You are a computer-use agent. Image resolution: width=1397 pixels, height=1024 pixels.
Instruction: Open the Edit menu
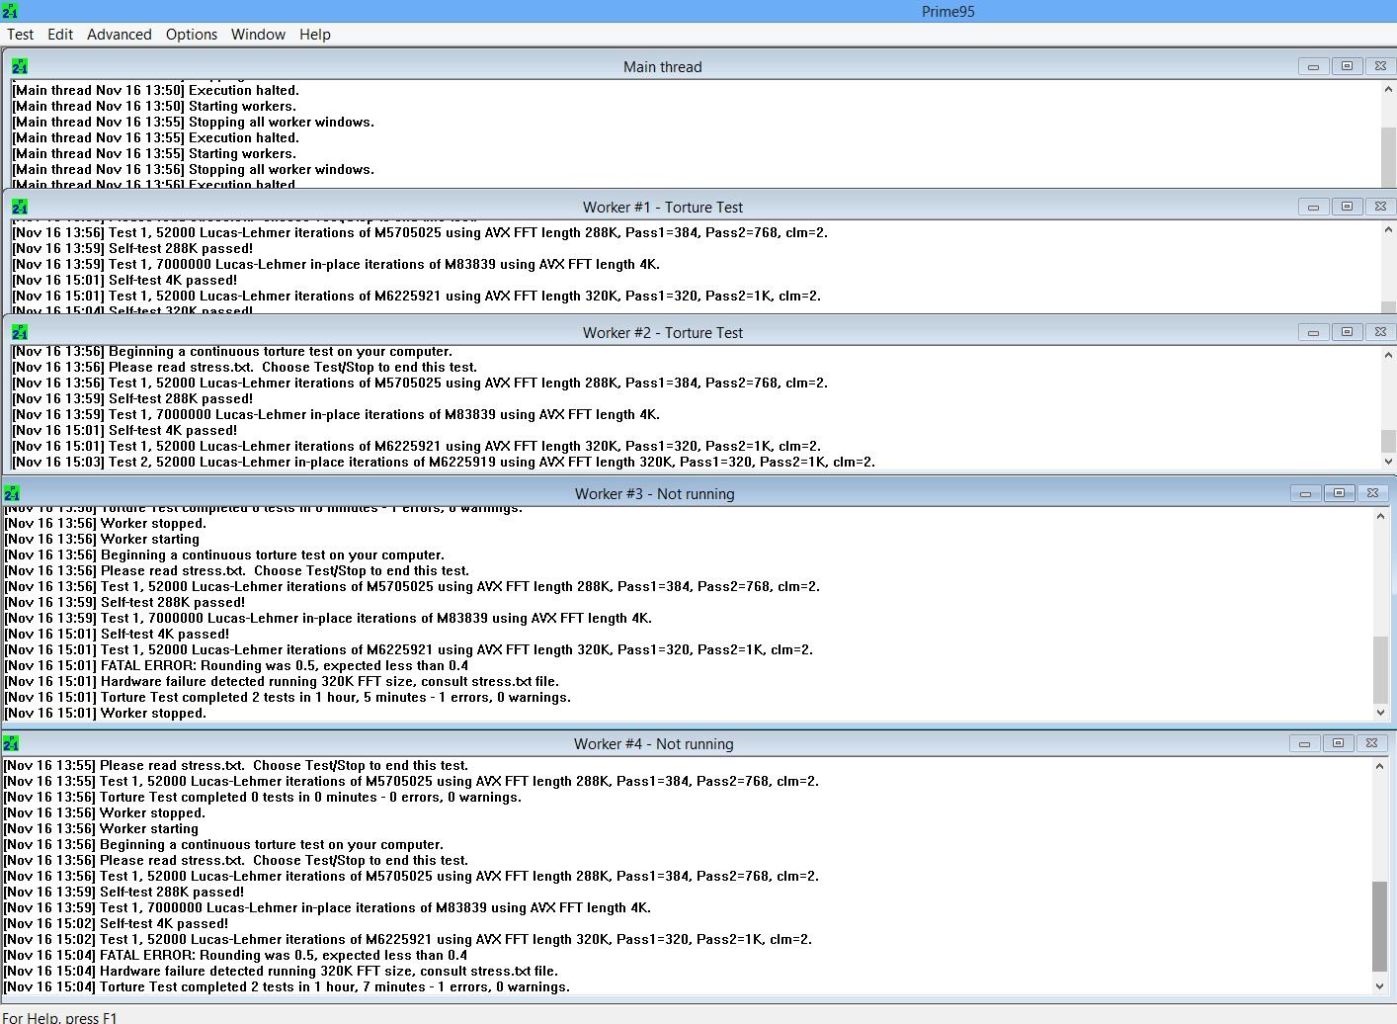60,34
